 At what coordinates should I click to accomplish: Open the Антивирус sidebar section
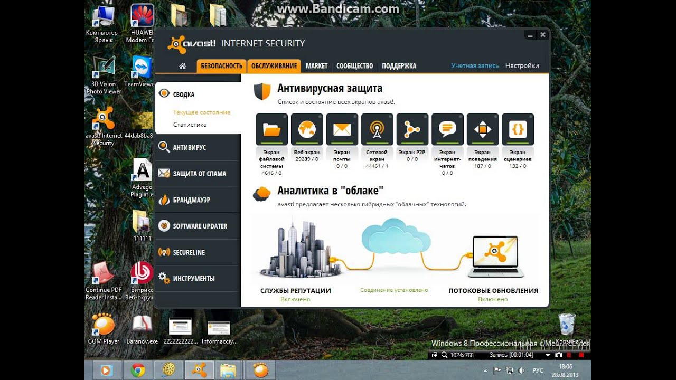(x=198, y=147)
